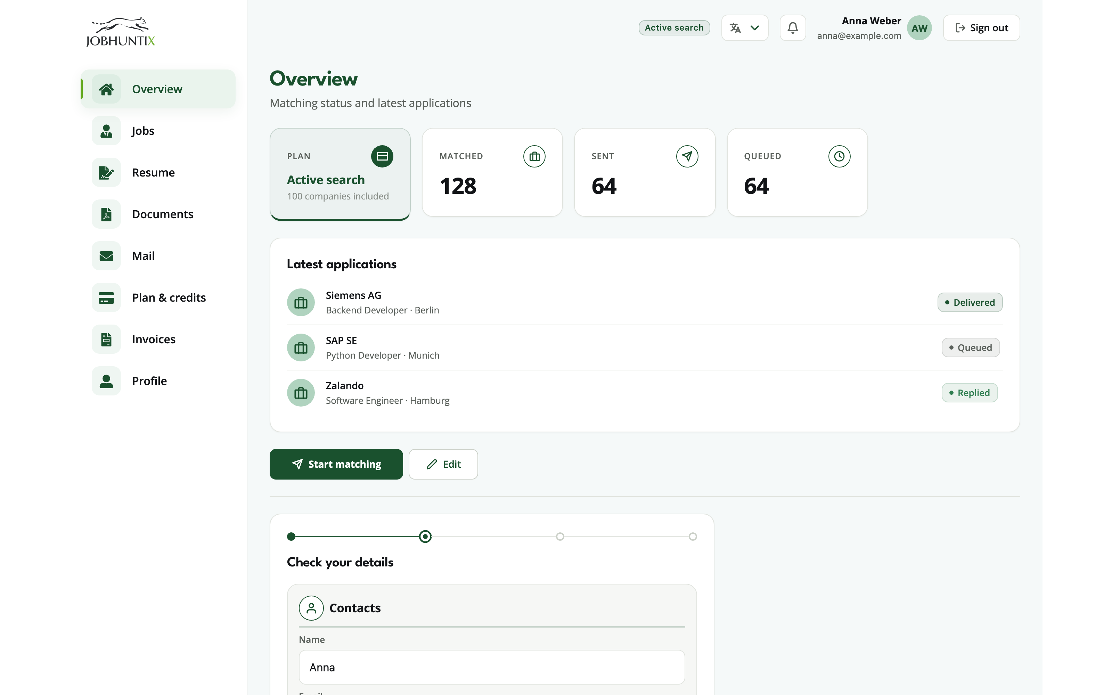Click the SAP SE company name
This screenshot has width=1112, height=695.
[x=341, y=341]
